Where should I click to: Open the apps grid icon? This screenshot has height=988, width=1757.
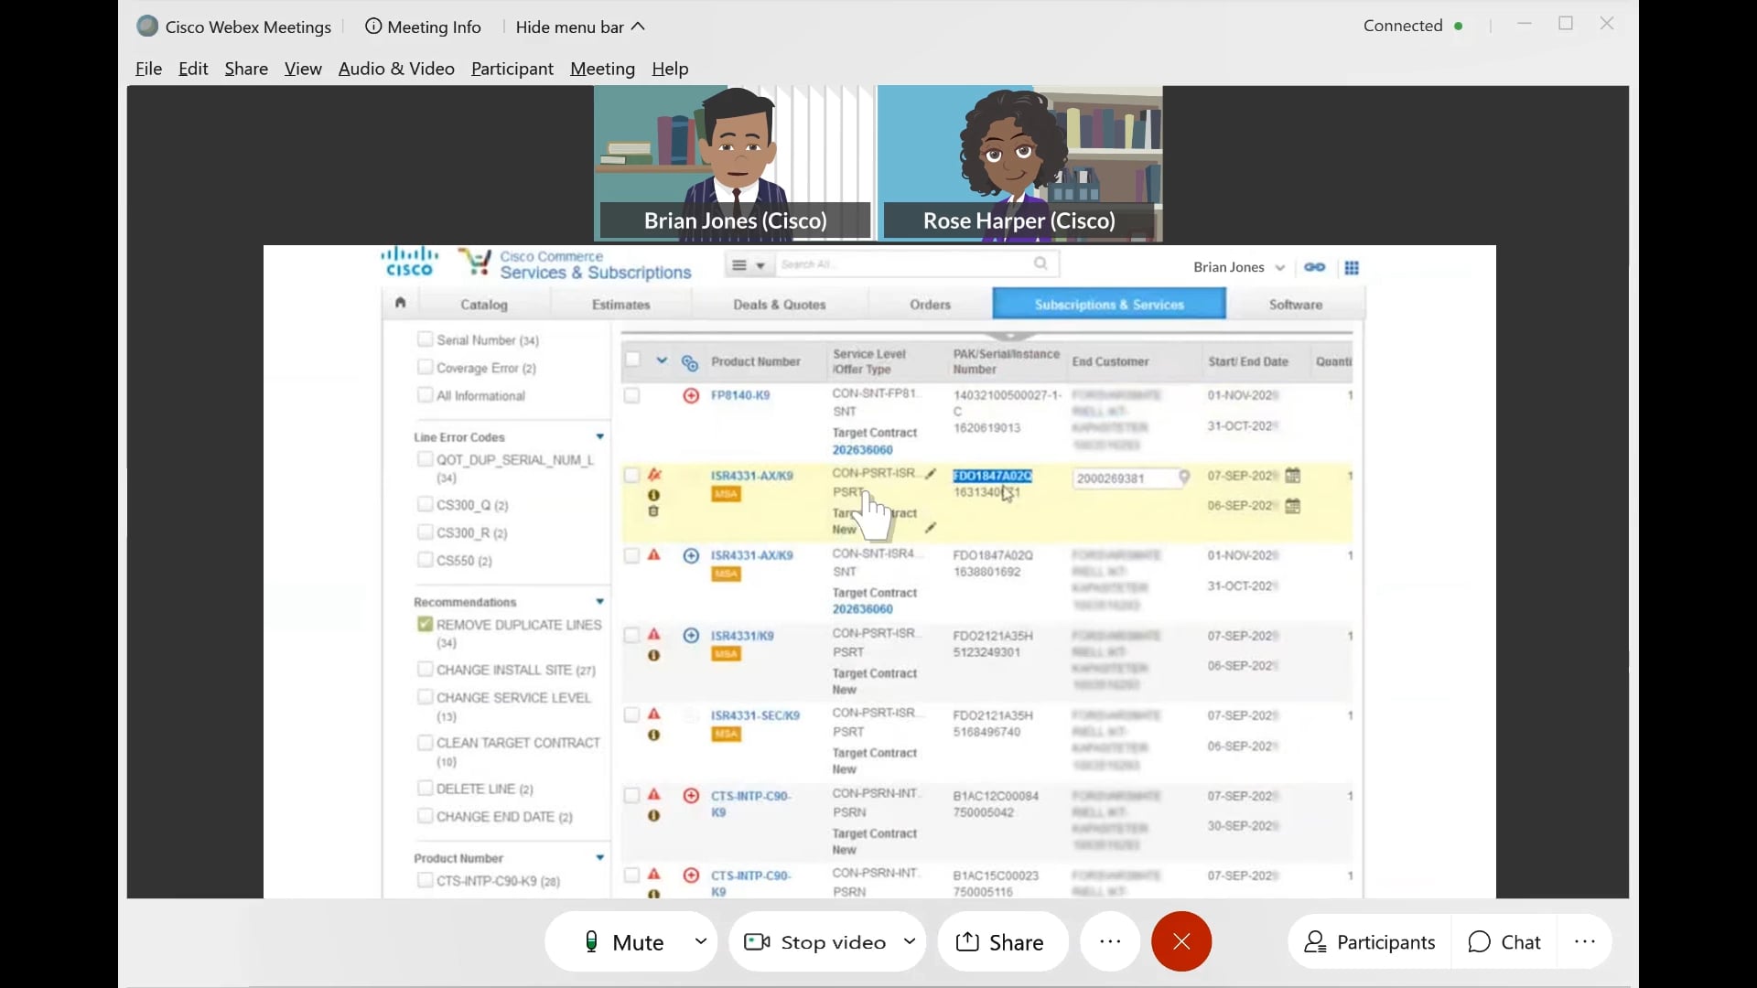coord(1352,268)
